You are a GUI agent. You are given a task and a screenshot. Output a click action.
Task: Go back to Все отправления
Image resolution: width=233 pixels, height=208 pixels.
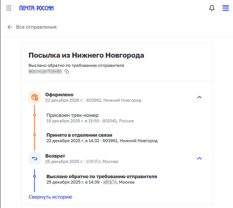pos(36,27)
